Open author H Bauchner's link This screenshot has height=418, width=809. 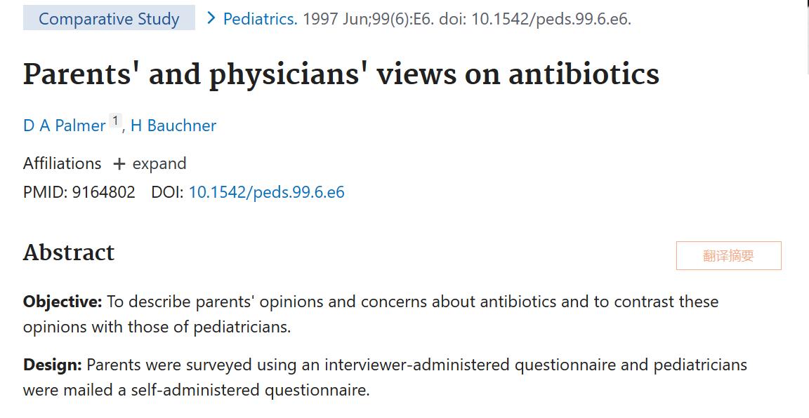point(173,126)
